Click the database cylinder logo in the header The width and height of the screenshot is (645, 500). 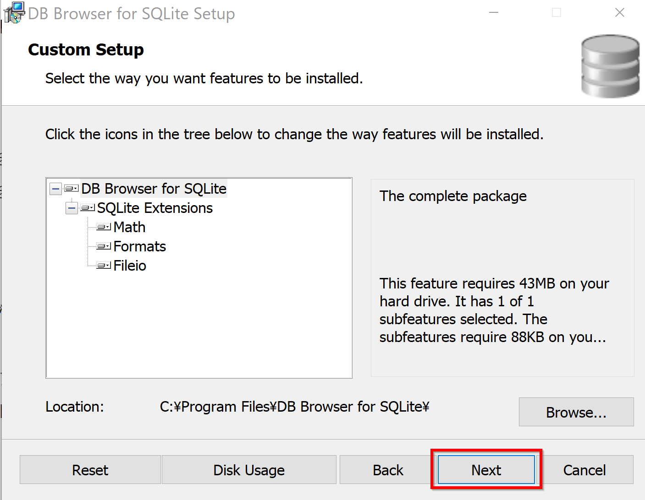610,66
